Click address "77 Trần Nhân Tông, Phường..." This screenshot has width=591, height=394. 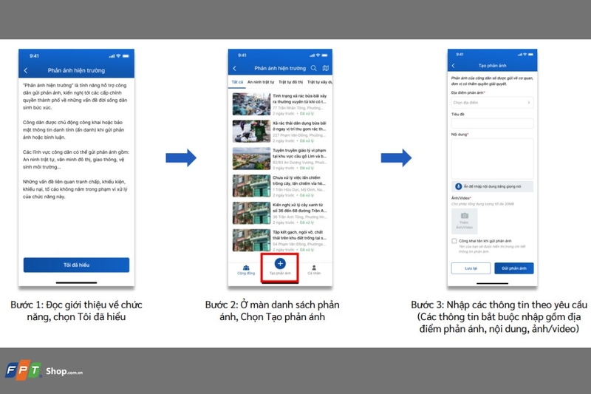[x=299, y=108]
